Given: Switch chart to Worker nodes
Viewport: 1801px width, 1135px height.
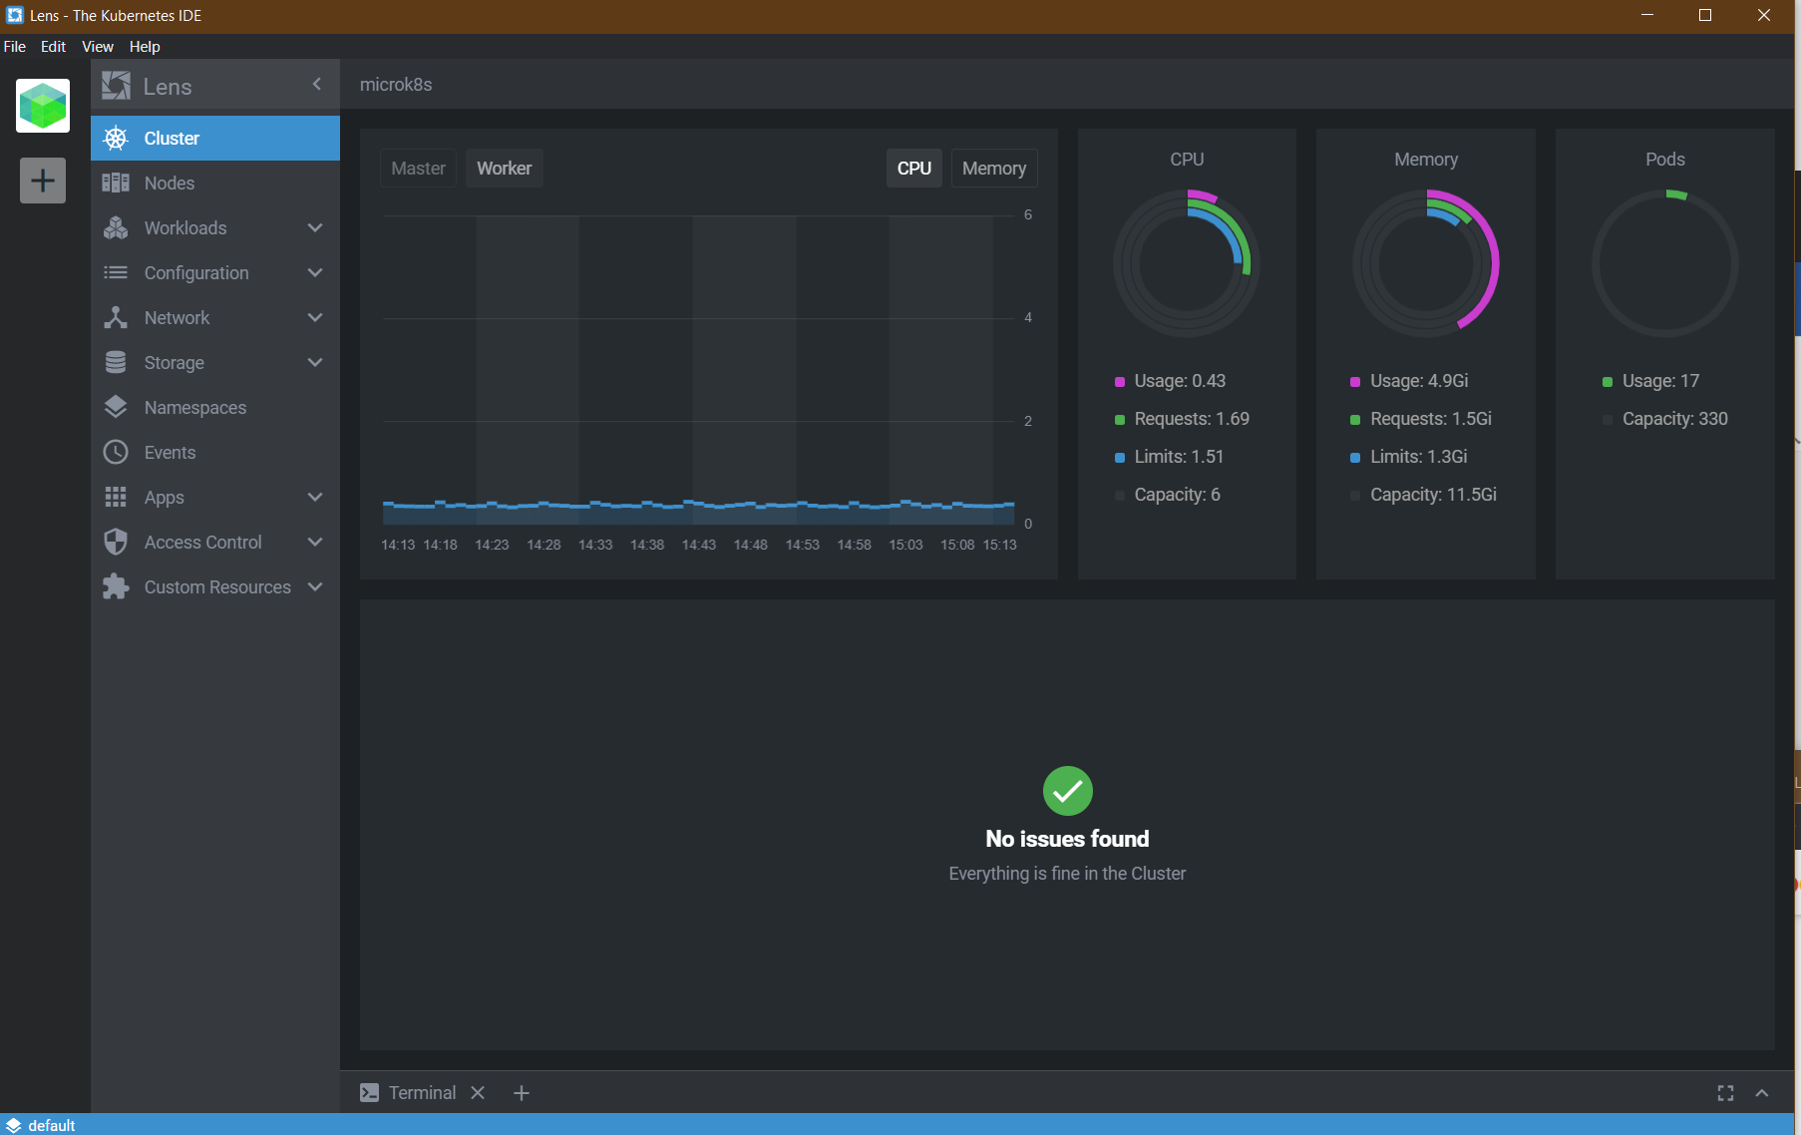Looking at the screenshot, I should (x=504, y=168).
